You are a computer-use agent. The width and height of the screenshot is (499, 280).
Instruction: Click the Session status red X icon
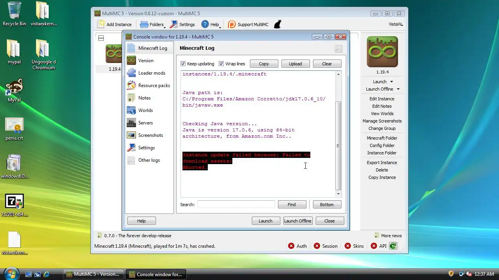coord(317,246)
